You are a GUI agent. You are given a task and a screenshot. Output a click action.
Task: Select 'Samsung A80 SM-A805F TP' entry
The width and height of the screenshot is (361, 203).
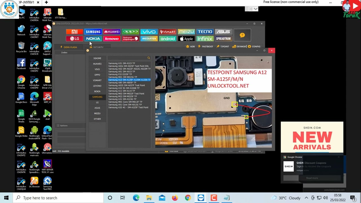coord(122,83)
